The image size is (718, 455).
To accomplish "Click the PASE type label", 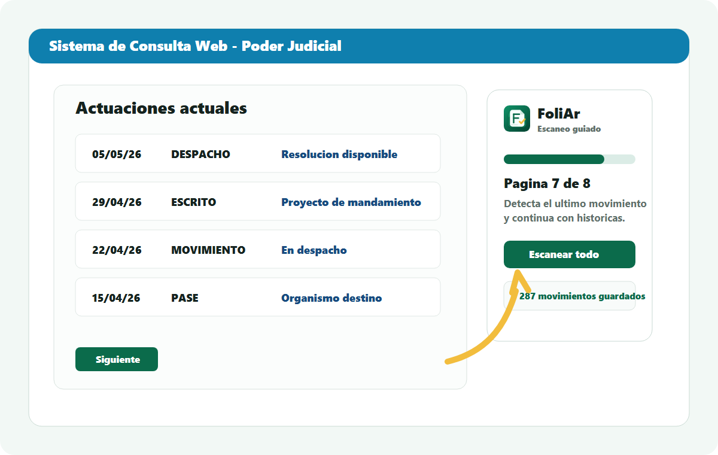I will click(x=185, y=298).
